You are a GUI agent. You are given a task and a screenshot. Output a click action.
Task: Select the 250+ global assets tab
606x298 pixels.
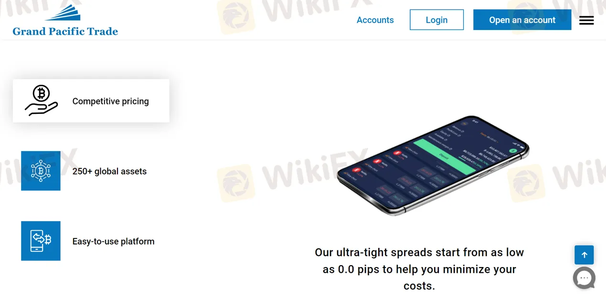coord(91,171)
